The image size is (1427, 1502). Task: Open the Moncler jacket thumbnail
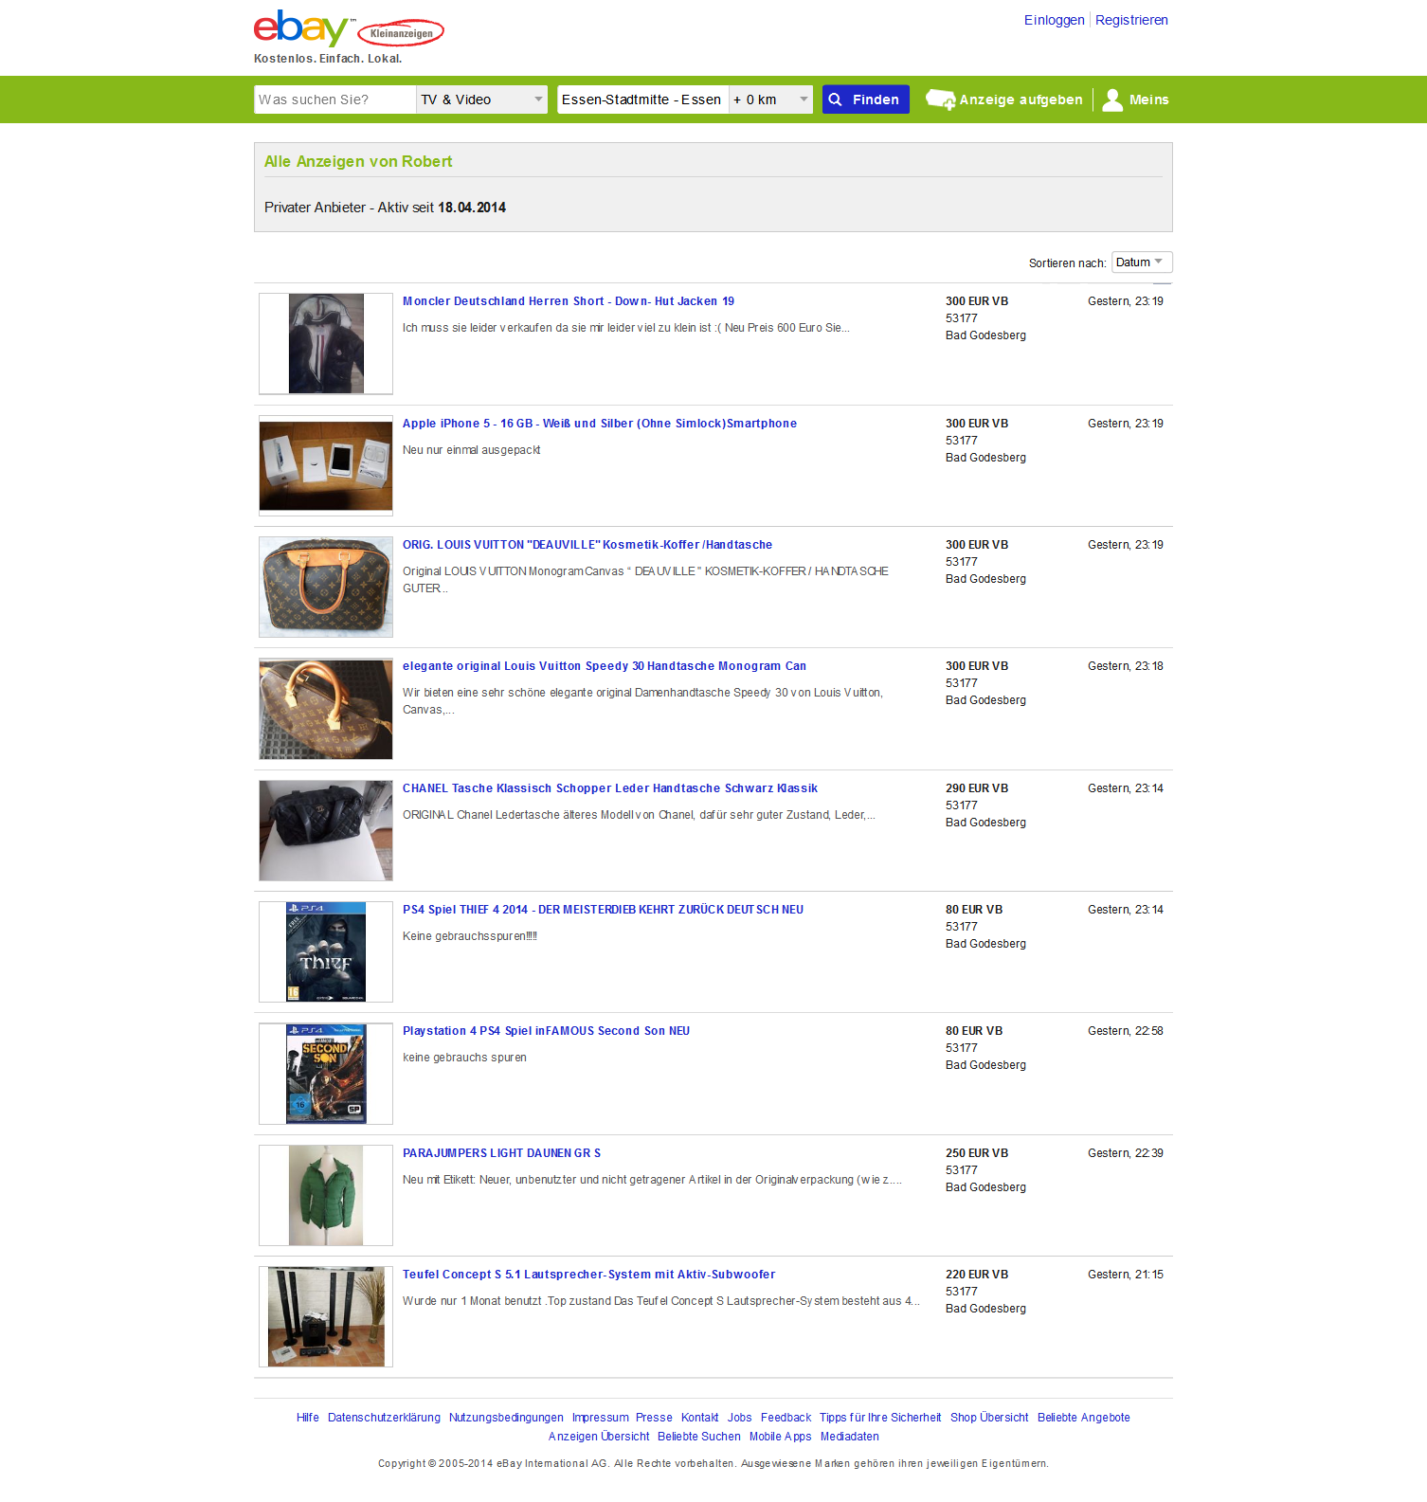[326, 343]
